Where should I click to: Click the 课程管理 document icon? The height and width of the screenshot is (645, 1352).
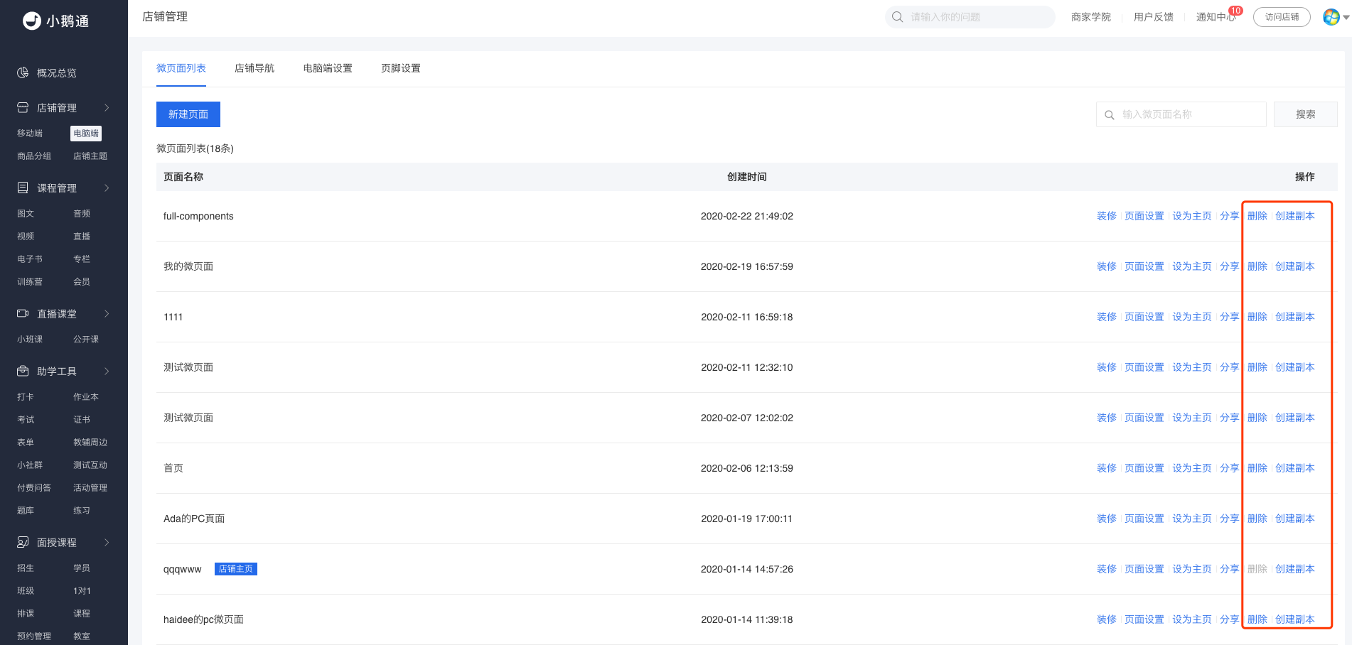click(23, 188)
